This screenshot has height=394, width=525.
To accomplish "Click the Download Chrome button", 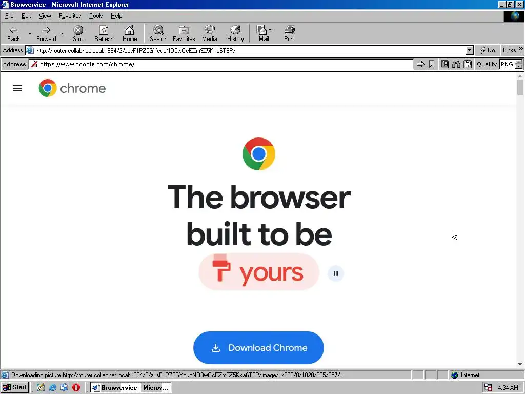I will [258, 348].
